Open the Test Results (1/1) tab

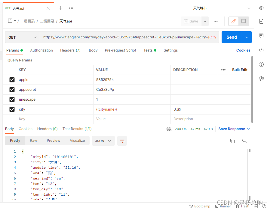(x=77, y=129)
